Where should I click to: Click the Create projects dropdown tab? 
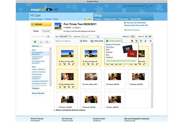113,41
